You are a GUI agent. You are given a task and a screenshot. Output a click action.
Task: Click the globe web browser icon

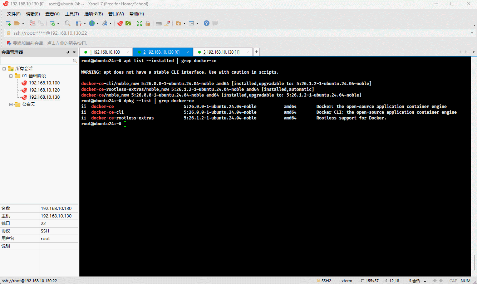[x=92, y=23]
